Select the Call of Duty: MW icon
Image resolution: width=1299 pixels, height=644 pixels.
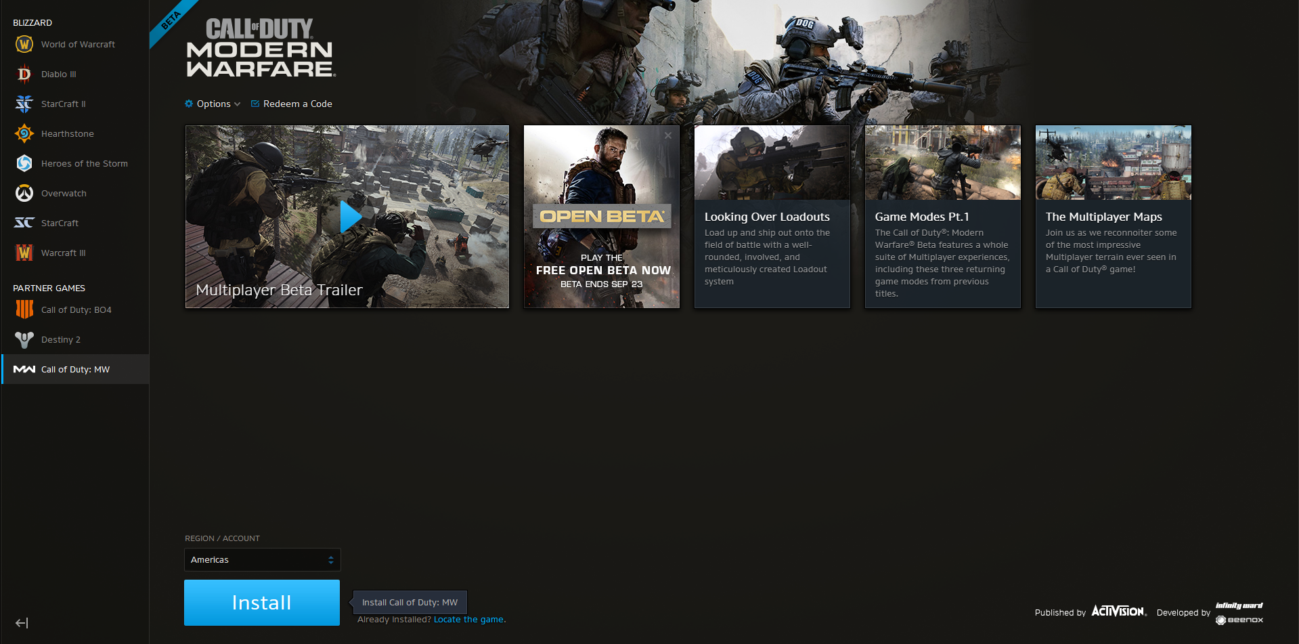24,369
